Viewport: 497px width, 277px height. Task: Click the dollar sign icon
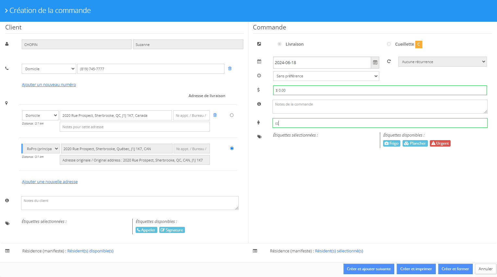click(x=259, y=90)
